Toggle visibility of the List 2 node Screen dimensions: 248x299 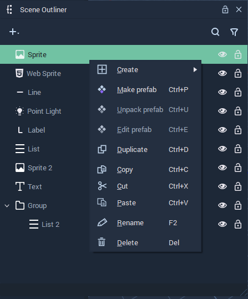(222, 224)
